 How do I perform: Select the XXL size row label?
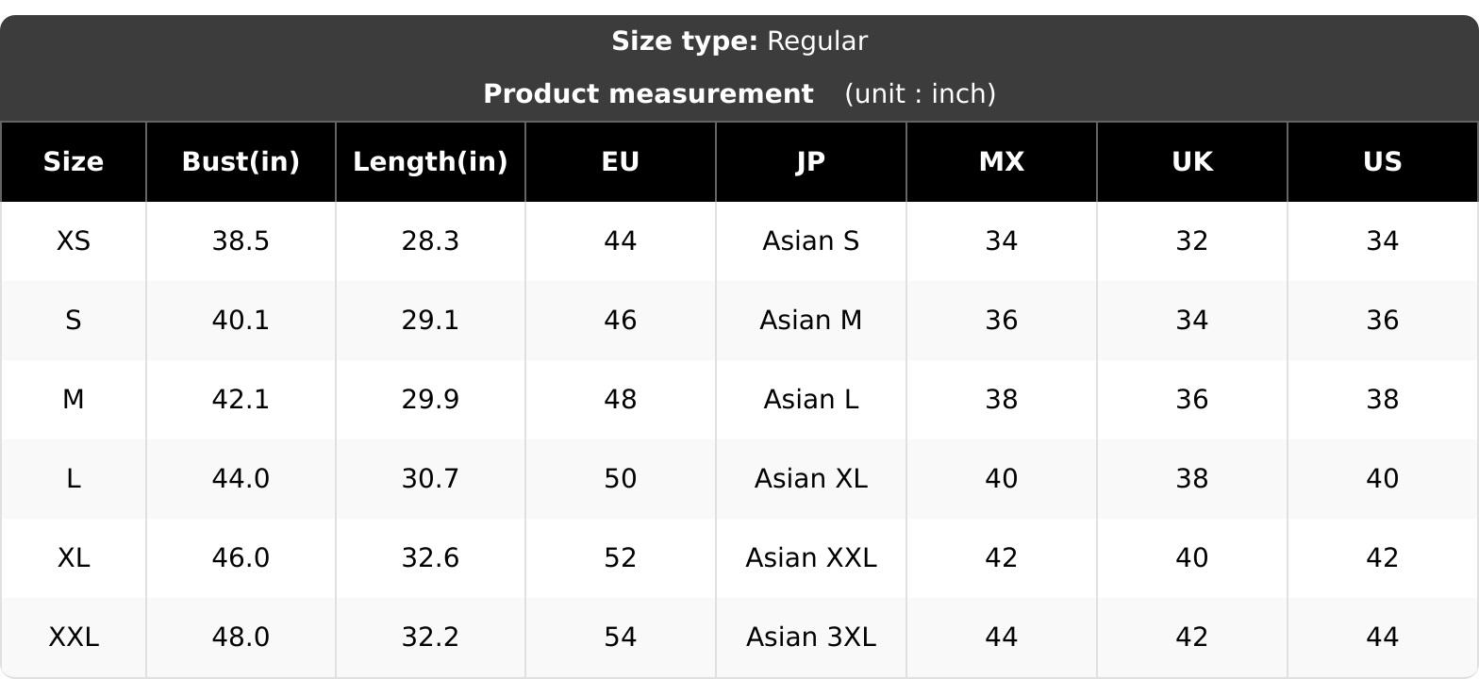74,638
